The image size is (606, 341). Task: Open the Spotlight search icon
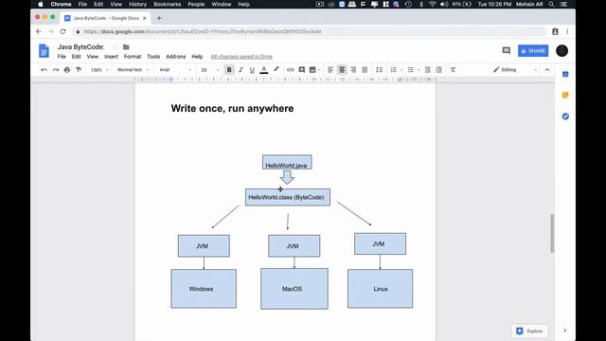pyautogui.click(x=551, y=4)
